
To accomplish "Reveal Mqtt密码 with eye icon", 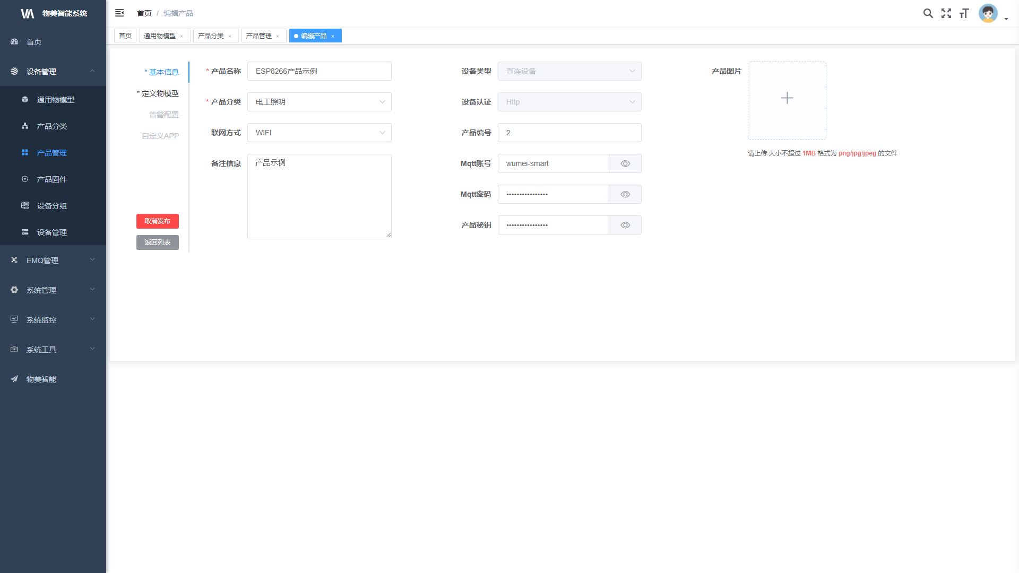I will 625,194.
